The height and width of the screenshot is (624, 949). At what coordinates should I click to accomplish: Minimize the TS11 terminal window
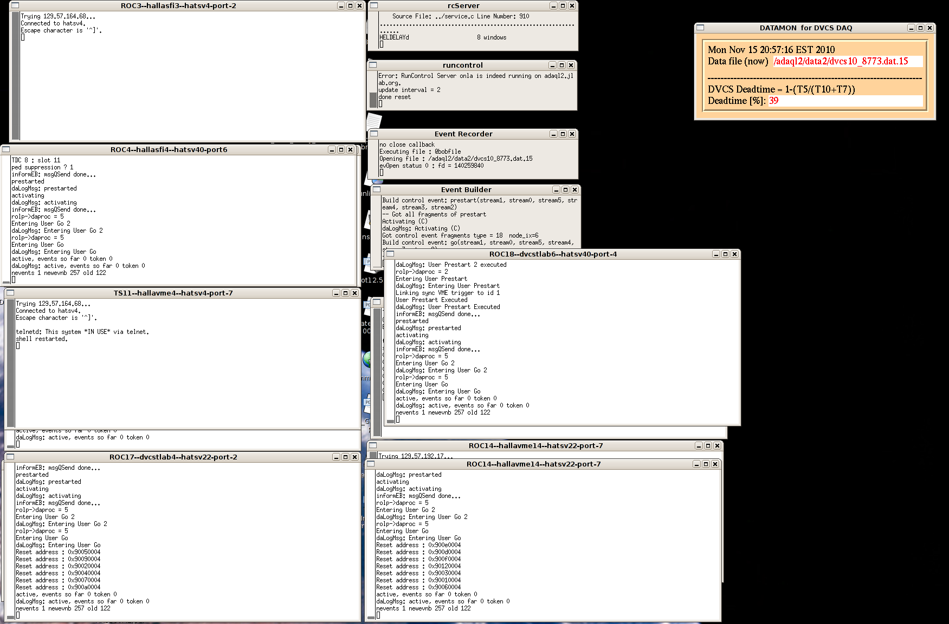click(x=336, y=293)
